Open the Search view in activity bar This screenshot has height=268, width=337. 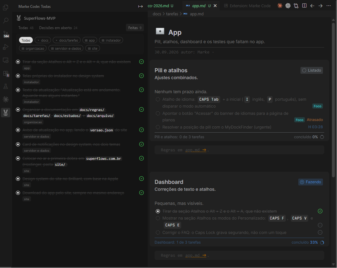[6, 21]
